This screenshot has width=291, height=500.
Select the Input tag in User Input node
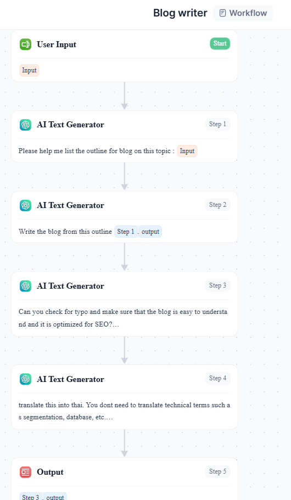click(x=29, y=70)
